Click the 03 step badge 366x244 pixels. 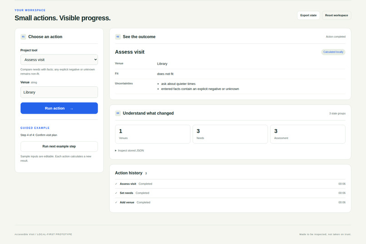pos(118,113)
